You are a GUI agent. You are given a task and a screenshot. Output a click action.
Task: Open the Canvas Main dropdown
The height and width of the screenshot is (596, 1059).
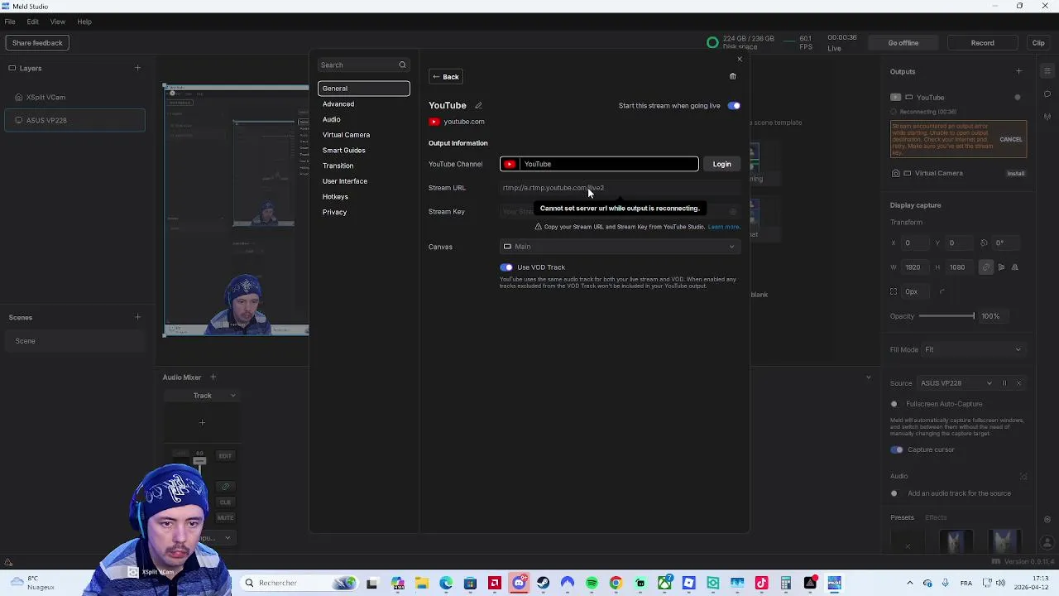coord(619,247)
